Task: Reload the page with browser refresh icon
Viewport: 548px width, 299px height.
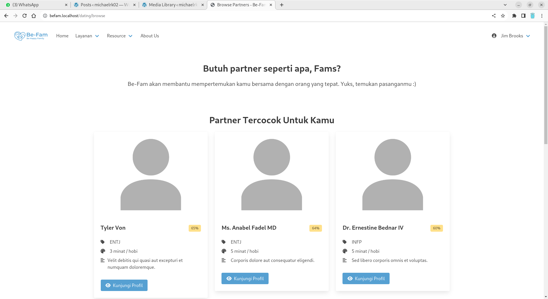Action: pyautogui.click(x=25, y=16)
